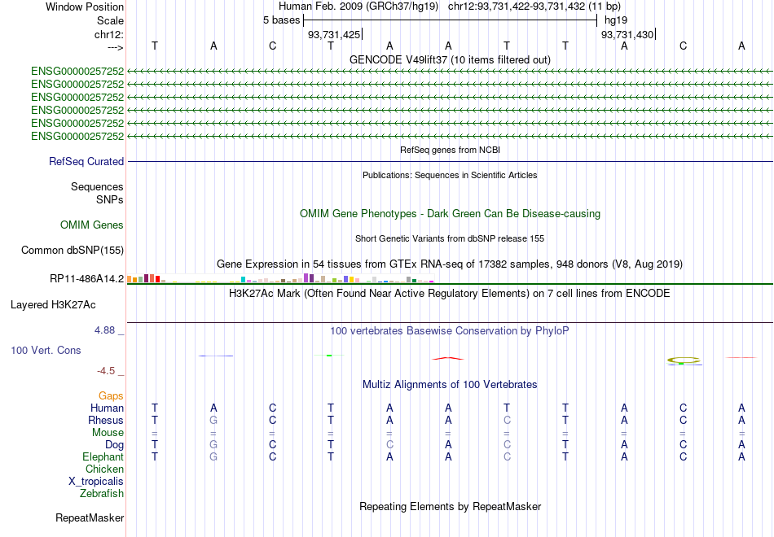Select the Rhesus species label
This screenshot has height=537, width=774.
(106, 420)
